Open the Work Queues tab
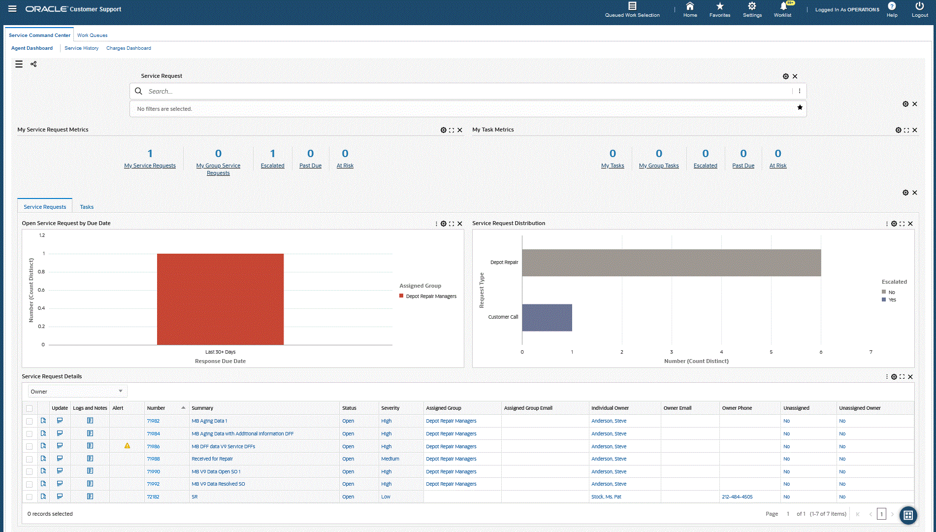Screen dimensions: 936x532 coord(92,35)
